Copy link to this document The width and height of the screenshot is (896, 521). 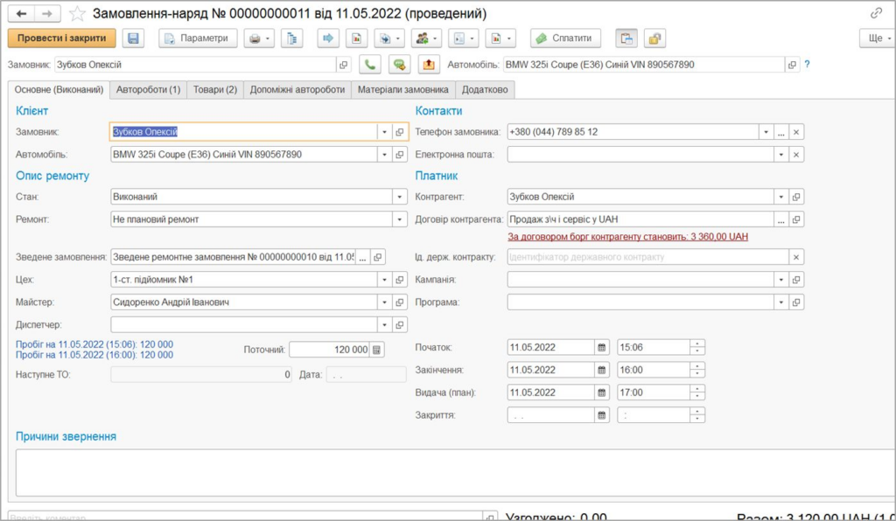coord(876,13)
